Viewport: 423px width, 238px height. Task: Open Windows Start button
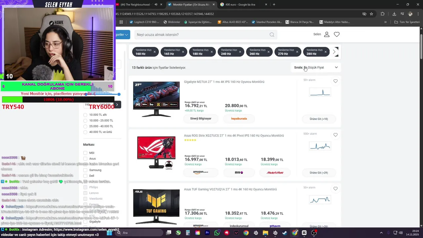109,233
